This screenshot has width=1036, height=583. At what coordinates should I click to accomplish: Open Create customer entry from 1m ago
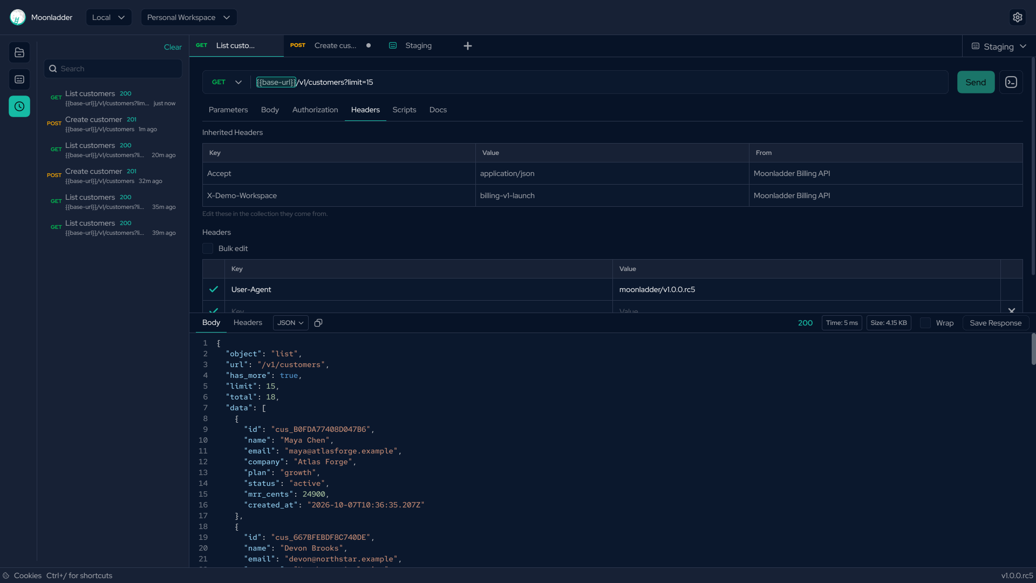point(113,124)
